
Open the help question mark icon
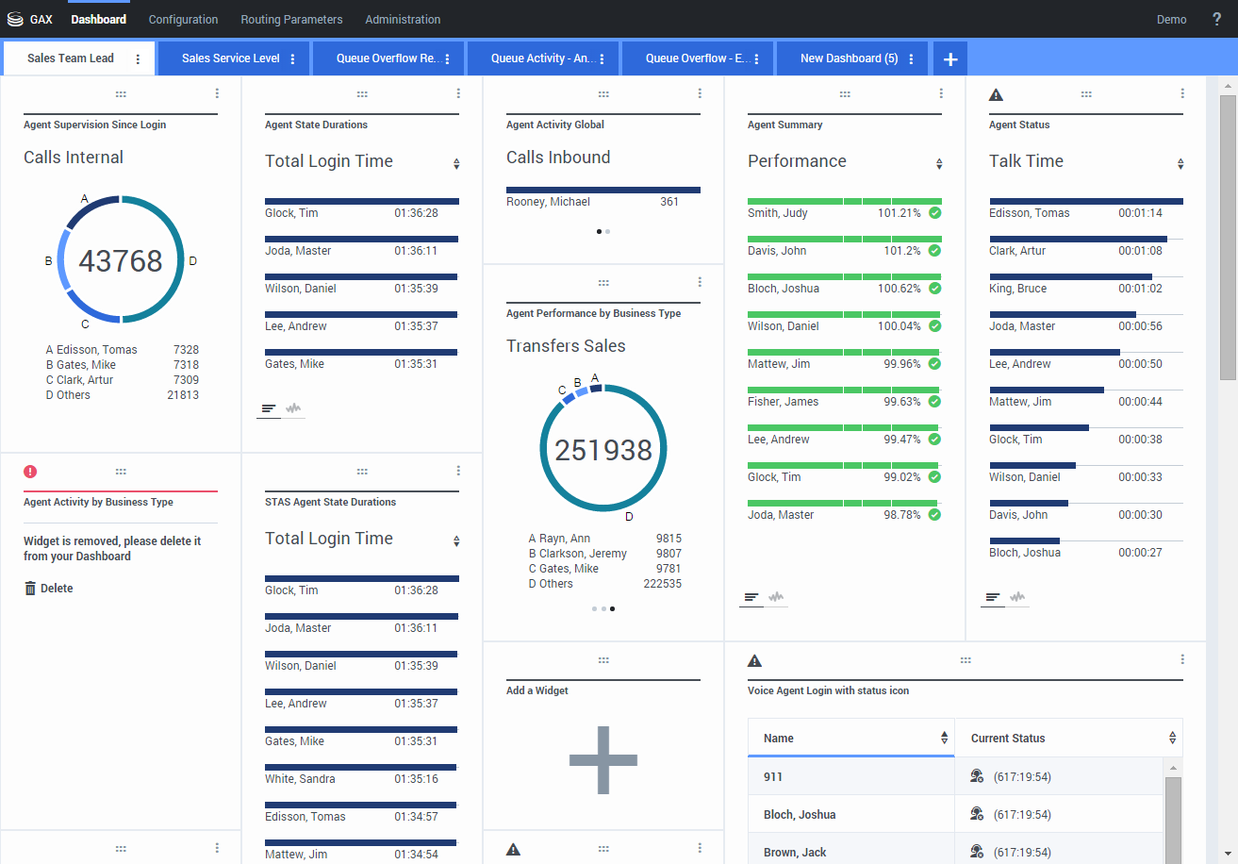1216,20
